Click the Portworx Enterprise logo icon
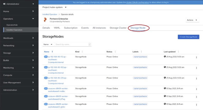Screen dimensions: 203x110 point(45,20)
